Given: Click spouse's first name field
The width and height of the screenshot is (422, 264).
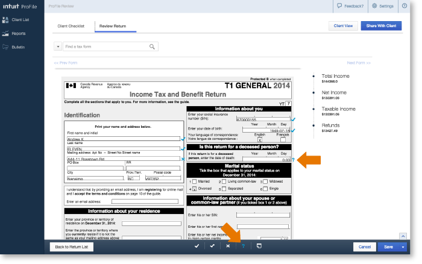Looking at the screenshot, I should pyautogui.click(x=263, y=227).
